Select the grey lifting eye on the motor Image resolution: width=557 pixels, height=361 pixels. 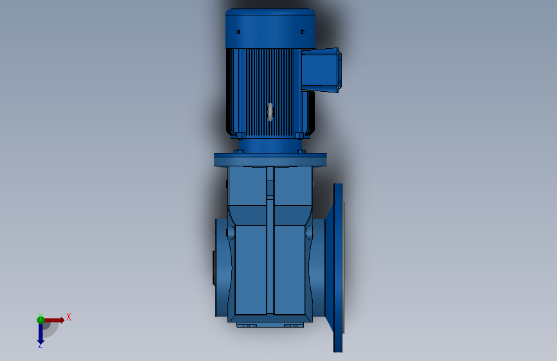point(270,112)
